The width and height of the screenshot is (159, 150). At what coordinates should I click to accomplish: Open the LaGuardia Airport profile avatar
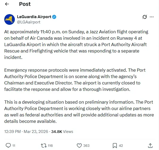pos(9,19)
